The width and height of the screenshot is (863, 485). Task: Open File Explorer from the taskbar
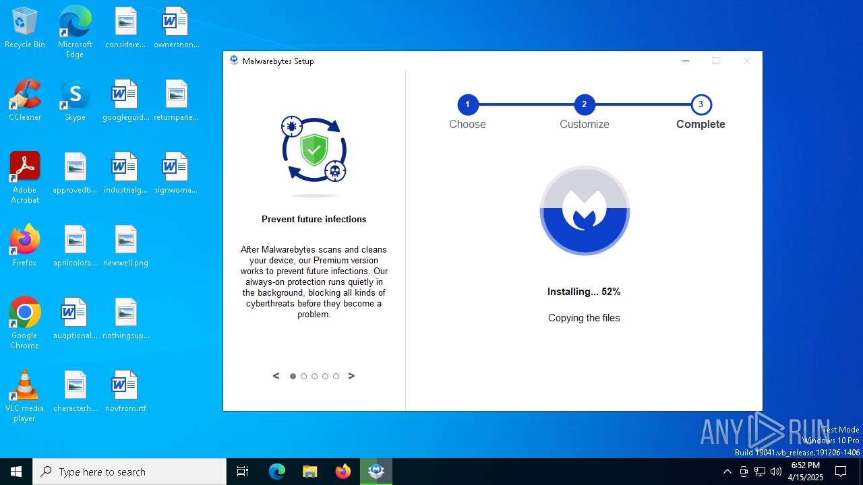[309, 472]
